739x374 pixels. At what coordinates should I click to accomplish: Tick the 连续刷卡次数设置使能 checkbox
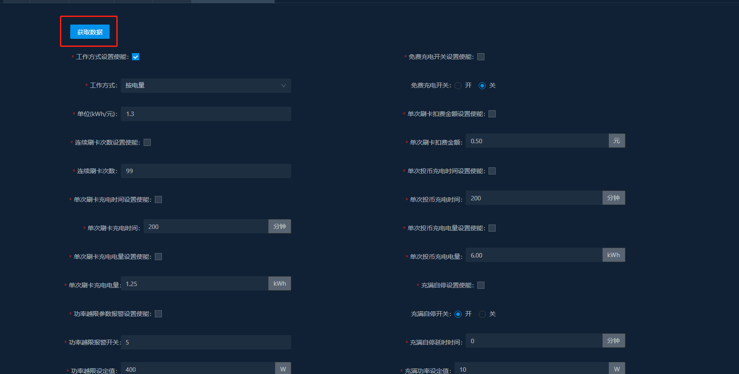pyautogui.click(x=147, y=142)
